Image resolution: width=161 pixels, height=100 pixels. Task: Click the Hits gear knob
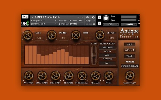pos(76,35)
